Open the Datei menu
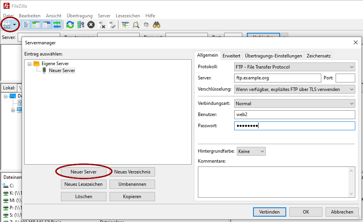This screenshot has width=363, height=222. [x=8, y=16]
